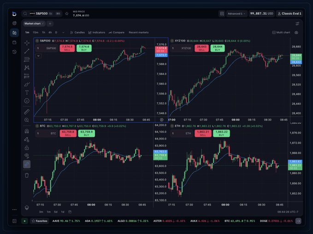Favorite the S&P500 market with star icon
This screenshot has height=234, width=313.
(67, 13)
